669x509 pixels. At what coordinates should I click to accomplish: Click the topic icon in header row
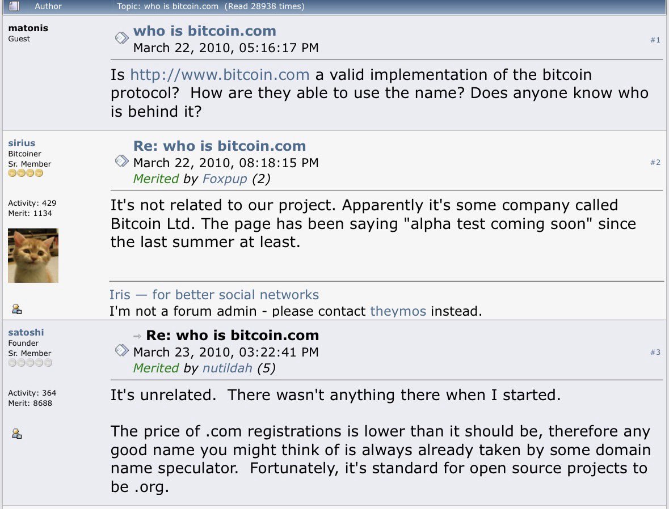(x=14, y=6)
